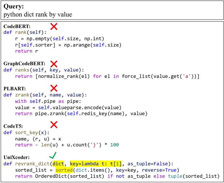Click the "CodeT5:" model label

coord(13,126)
